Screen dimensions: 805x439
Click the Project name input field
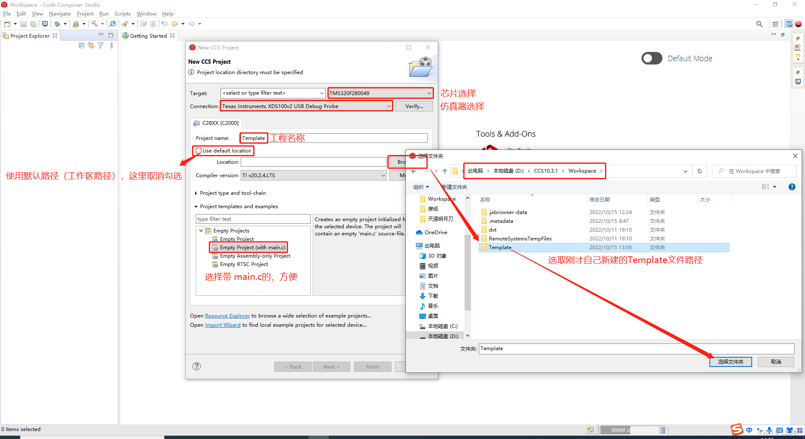(334, 138)
